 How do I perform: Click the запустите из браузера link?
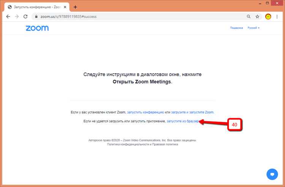coord(184,121)
